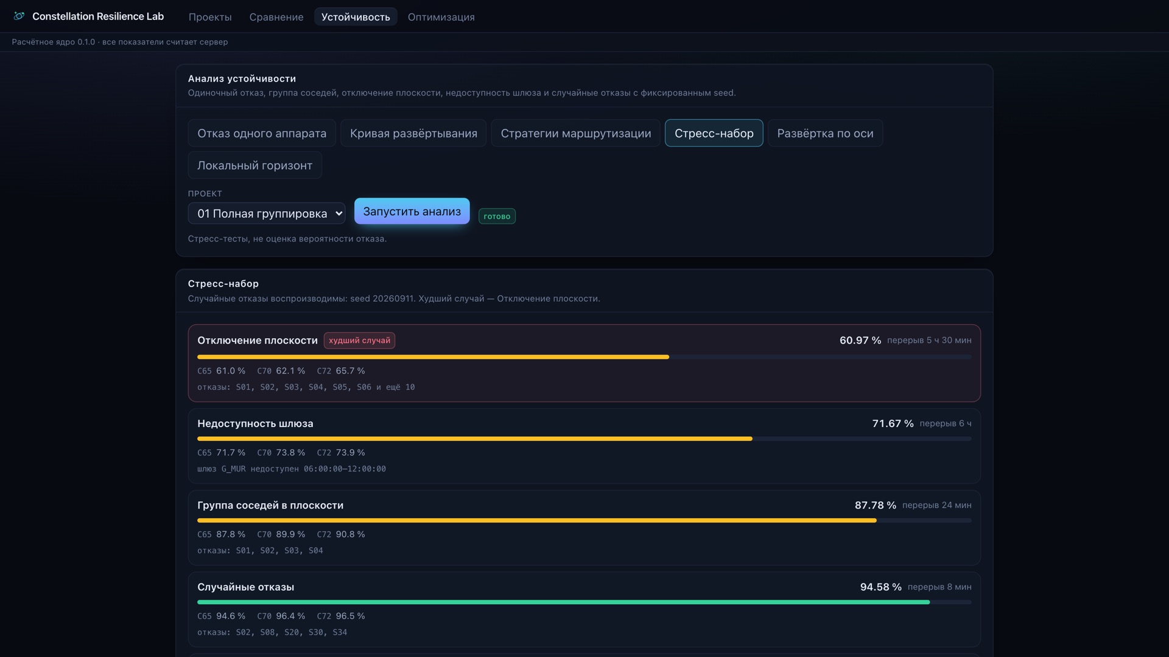Click the C70 96.4 % metric
1169x657 pixels.
[281, 616]
